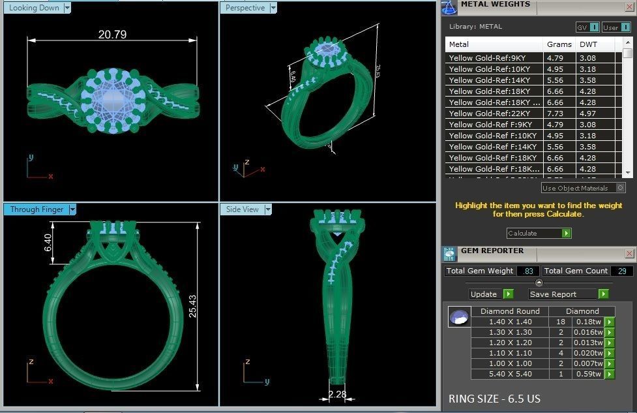Click the diamond gem thumbnail icon
The image size is (637, 413).
point(460,317)
